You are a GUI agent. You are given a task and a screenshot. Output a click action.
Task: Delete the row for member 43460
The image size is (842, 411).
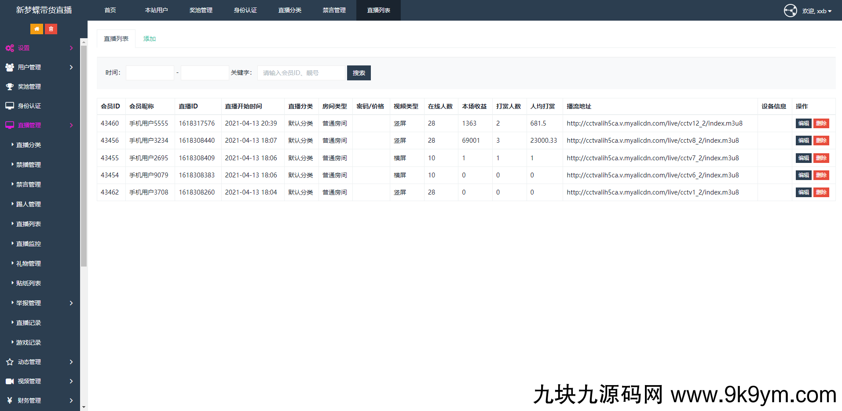click(x=821, y=123)
